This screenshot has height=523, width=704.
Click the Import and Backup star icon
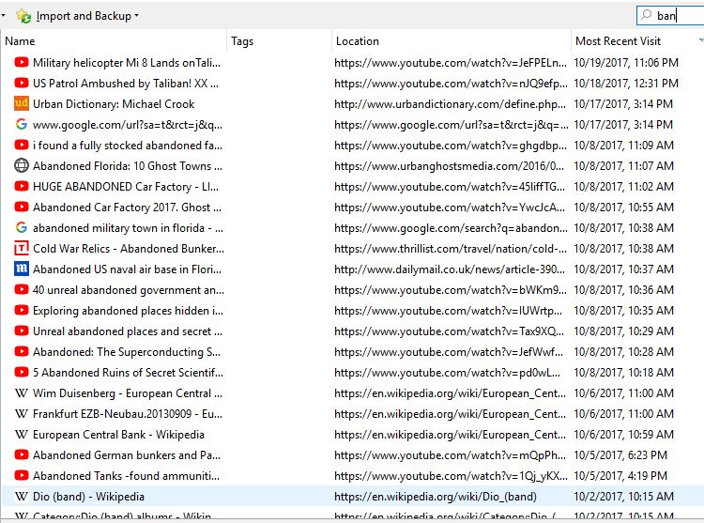pyautogui.click(x=23, y=16)
